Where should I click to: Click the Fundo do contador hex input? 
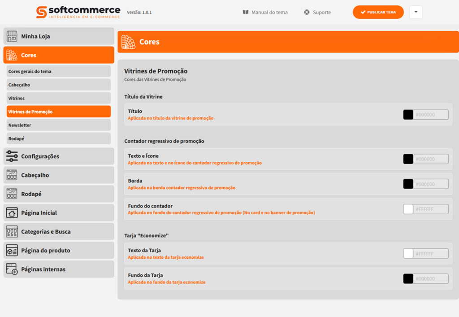click(x=431, y=209)
